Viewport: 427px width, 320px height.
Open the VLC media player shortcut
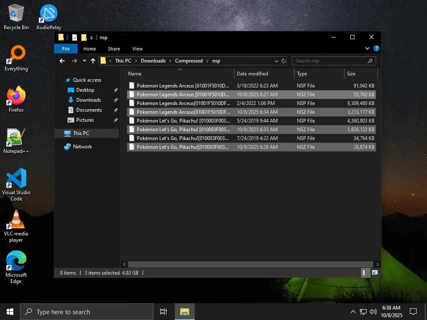16,226
